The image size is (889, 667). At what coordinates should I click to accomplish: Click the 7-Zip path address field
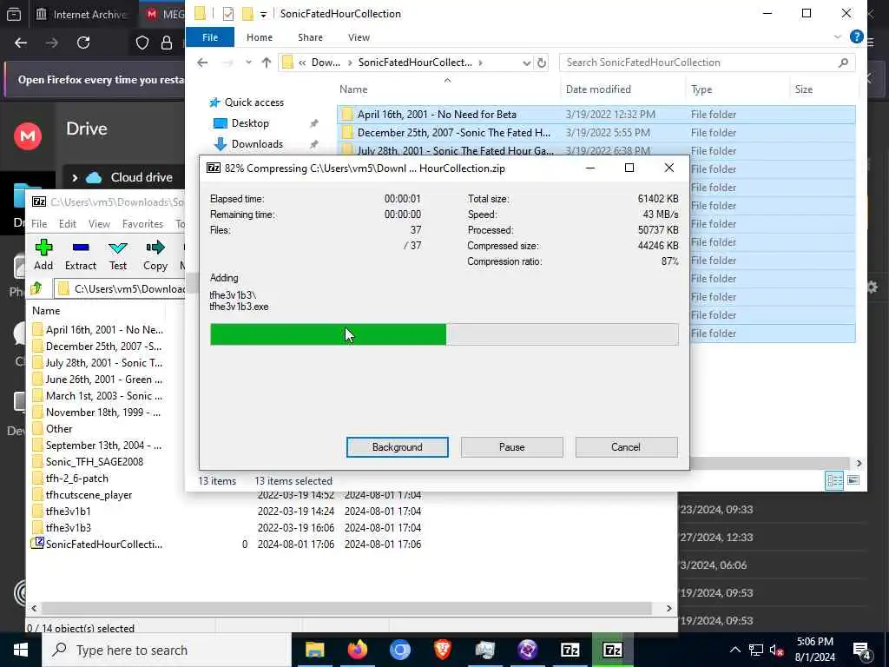tap(121, 288)
